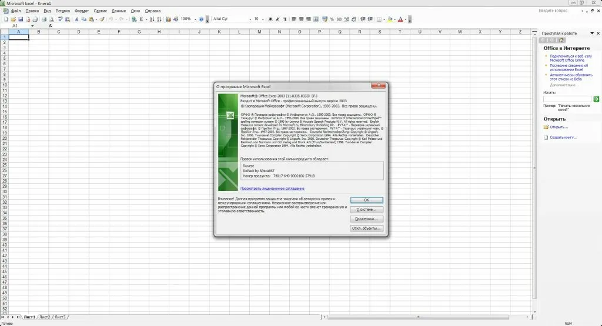Click the Print icon in the toolbar
This screenshot has height=326, width=602.
[x=44, y=19]
